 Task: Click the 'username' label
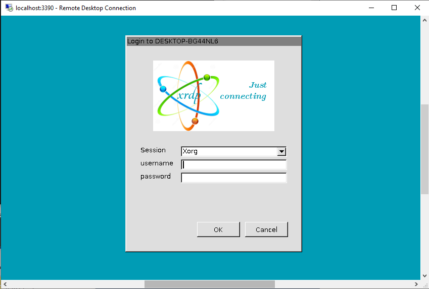(x=157, y=163)
